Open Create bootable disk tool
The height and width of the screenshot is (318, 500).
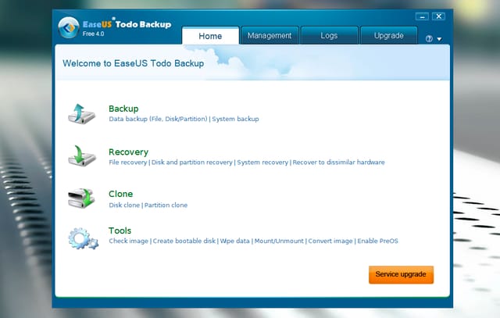click(x=184, y=241)
